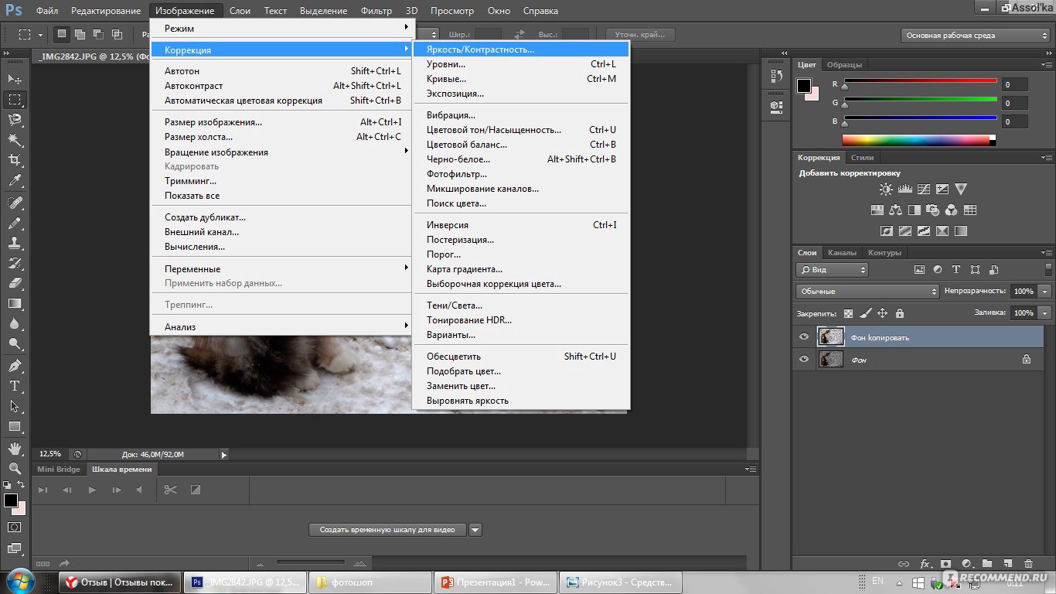Choose Кривые... from the Коррекция submenu

446,79
